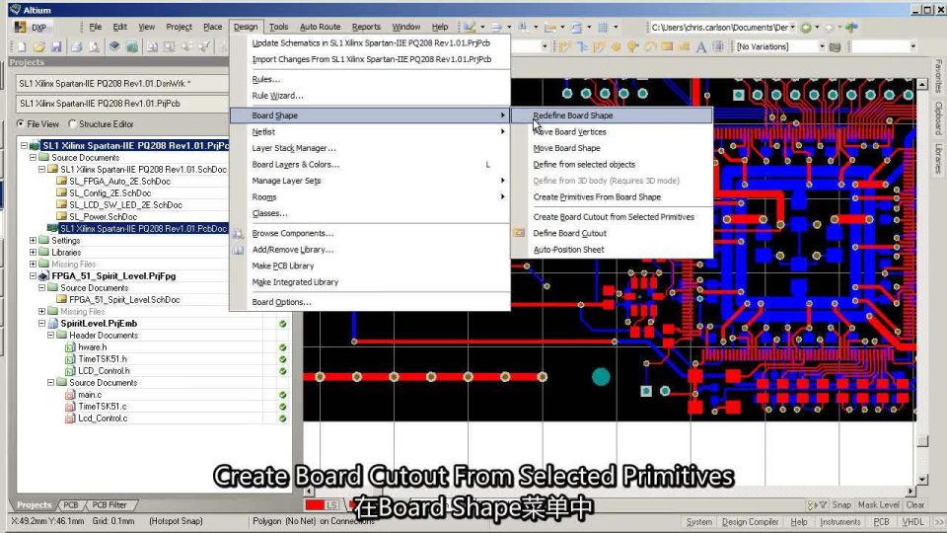Click the place arc icon

pos(650,46)
